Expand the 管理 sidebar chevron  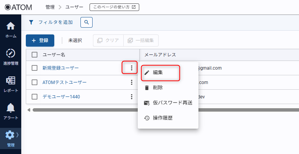(x=17, y=134)
